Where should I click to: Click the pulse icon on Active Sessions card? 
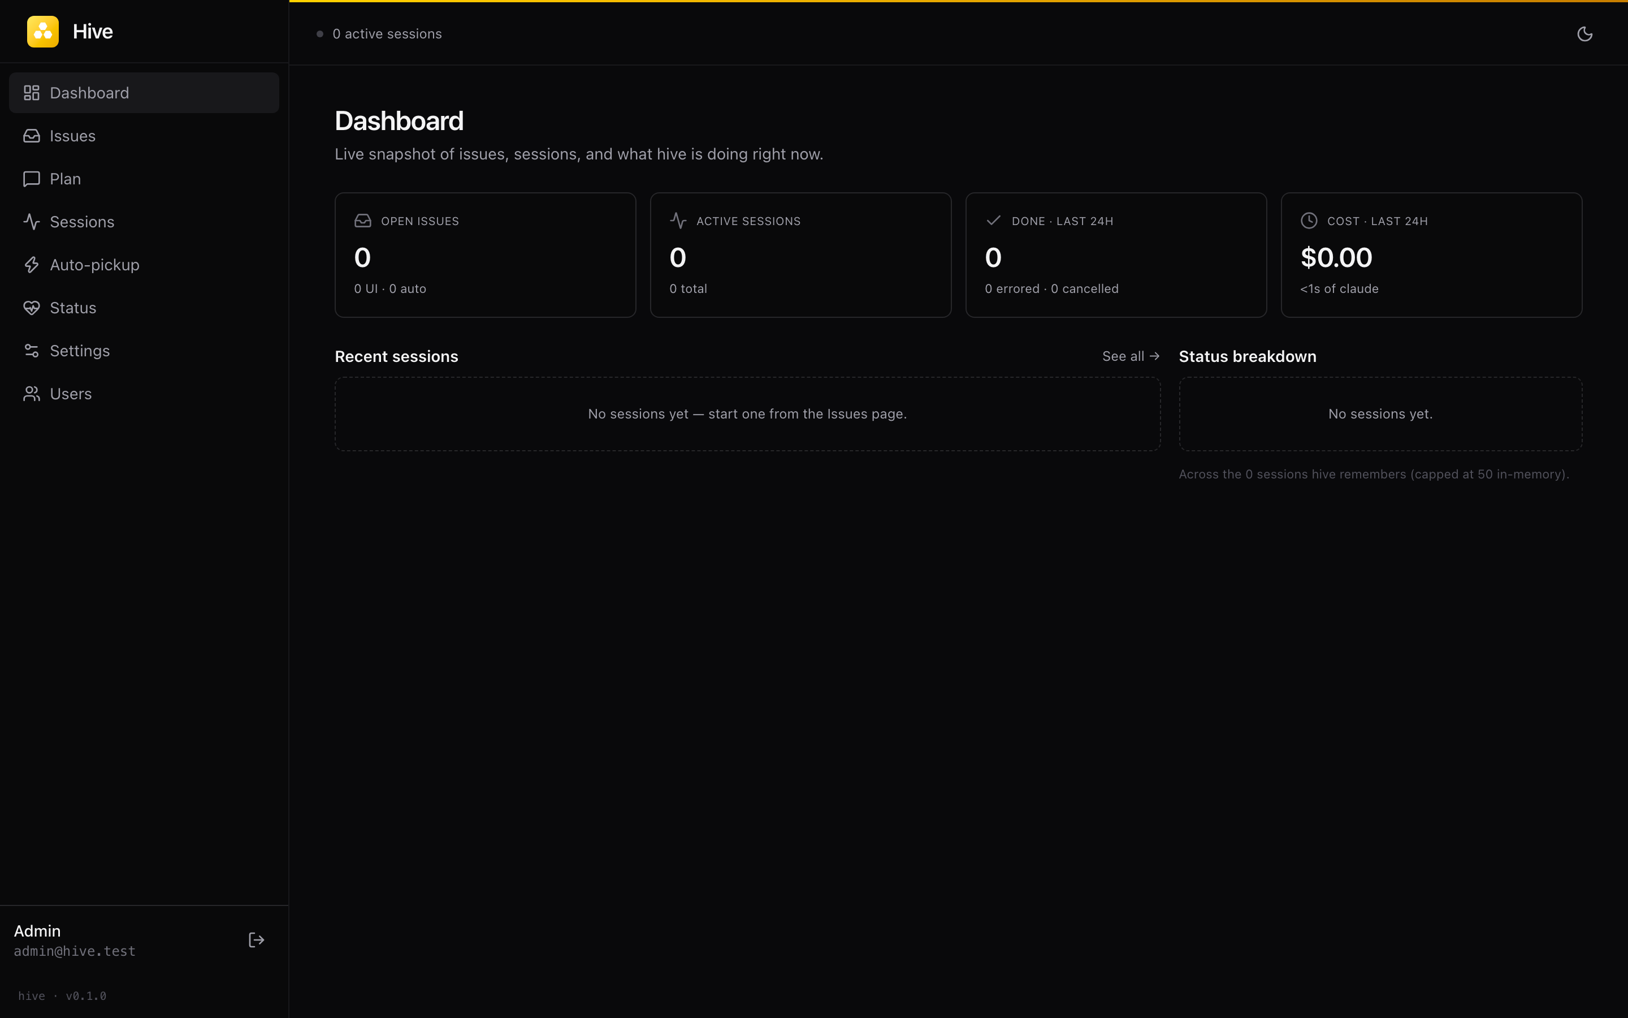click(x=678, y=221)
